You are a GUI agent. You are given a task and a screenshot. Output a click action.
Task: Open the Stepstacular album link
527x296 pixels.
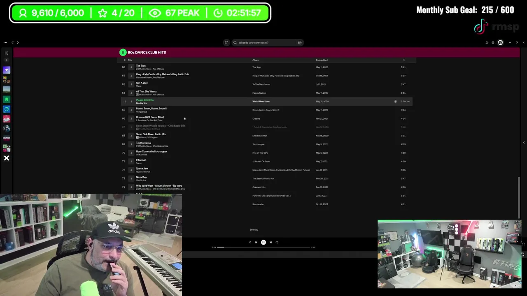tap(258, 204)
